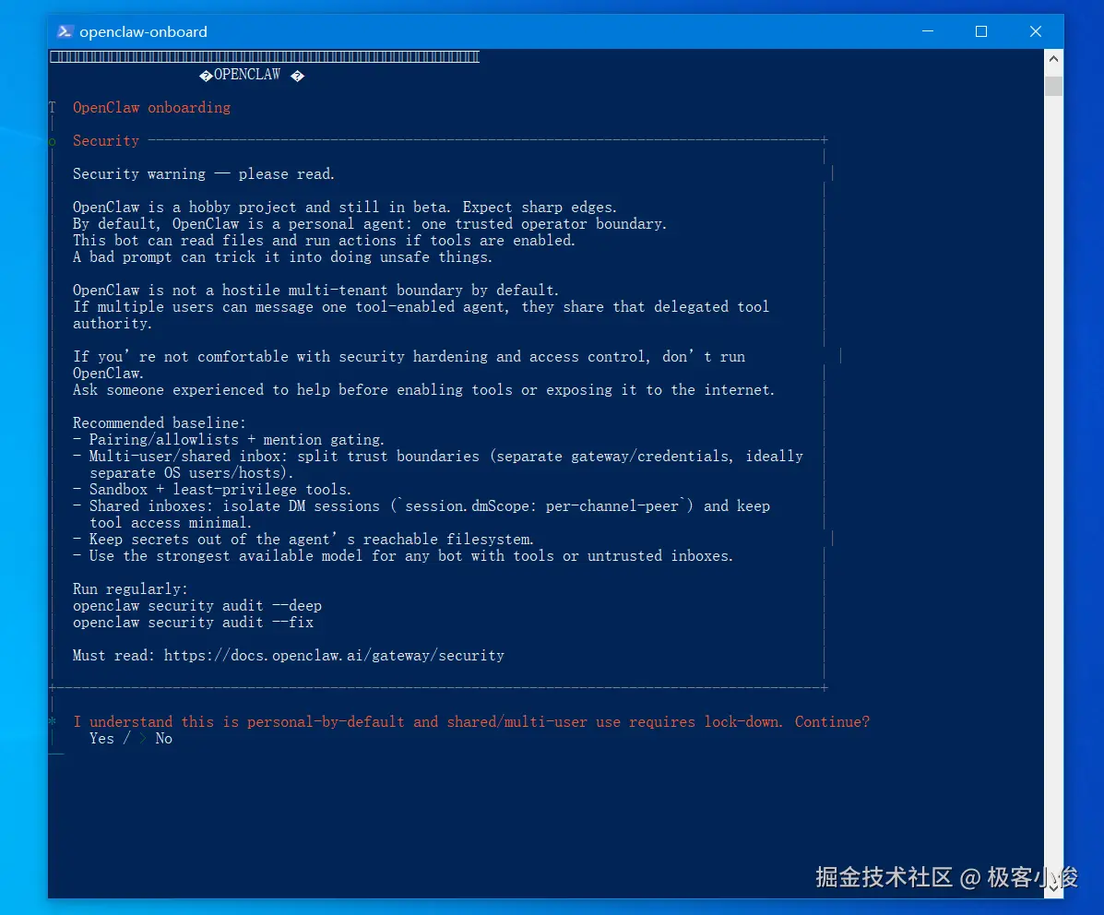Viewport: 1104px width, 915px height.
Task: Click the OPENCLAW banner text
Action: 247,75
